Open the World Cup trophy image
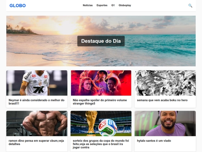The height and width of the screenshot is (152, 202). [101, 123]
